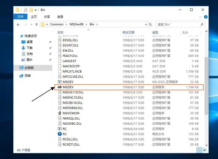Screen dimensions: 218x159
Task: Open the 共享 ribbon tab
Action: (x=47, y=17)
